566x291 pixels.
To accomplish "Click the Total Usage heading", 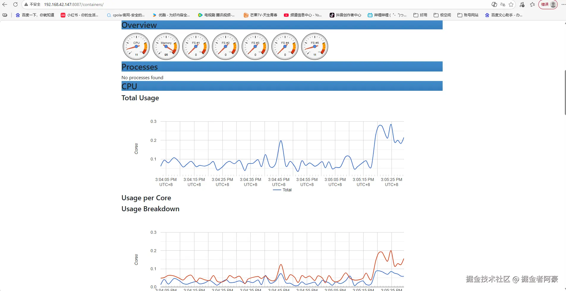I will click(140, 98).
